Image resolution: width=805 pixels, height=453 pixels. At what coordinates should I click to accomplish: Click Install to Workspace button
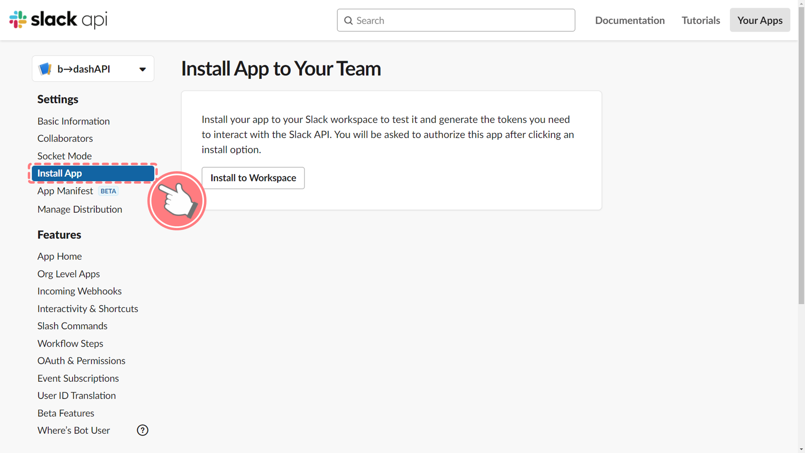tap(253, 178)
